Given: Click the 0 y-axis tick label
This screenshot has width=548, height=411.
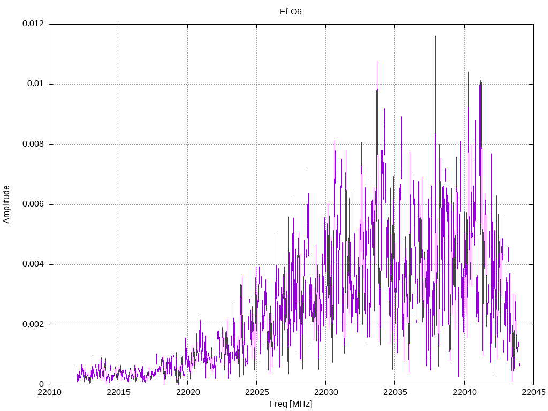Looking at the screenshot, I should 42,384.
